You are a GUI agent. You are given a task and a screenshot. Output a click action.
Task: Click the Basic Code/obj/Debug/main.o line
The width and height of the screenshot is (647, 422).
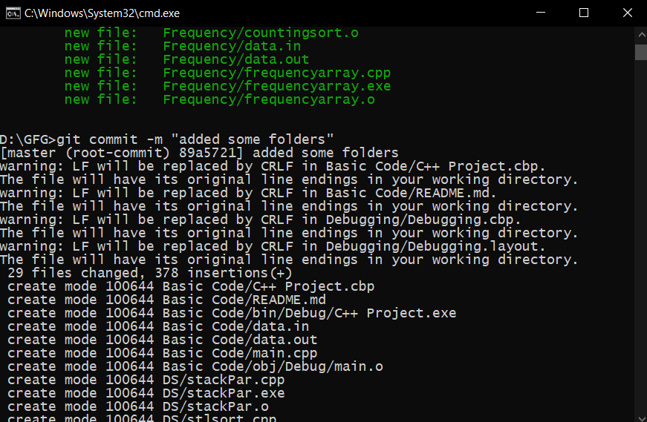click(x=195, y=366)
